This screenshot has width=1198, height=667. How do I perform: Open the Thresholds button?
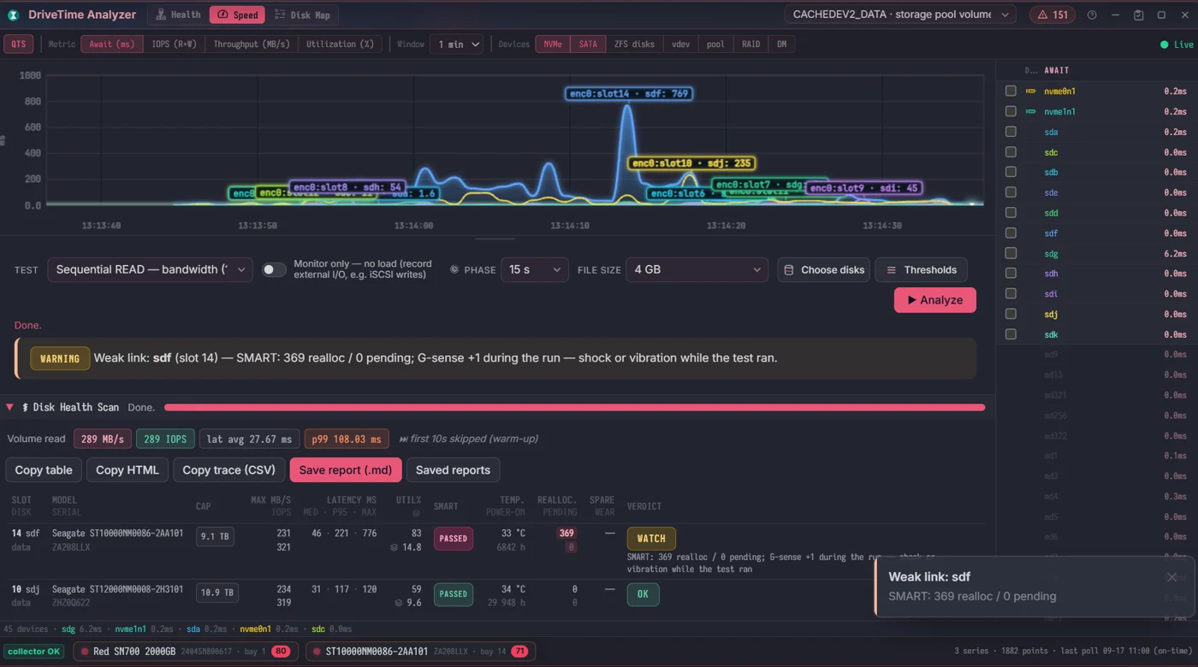[x=921, y=269]
